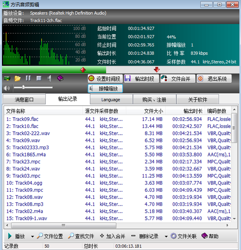Switch to the 关于软件 tab
241x250 pixels.
(198, 100)
